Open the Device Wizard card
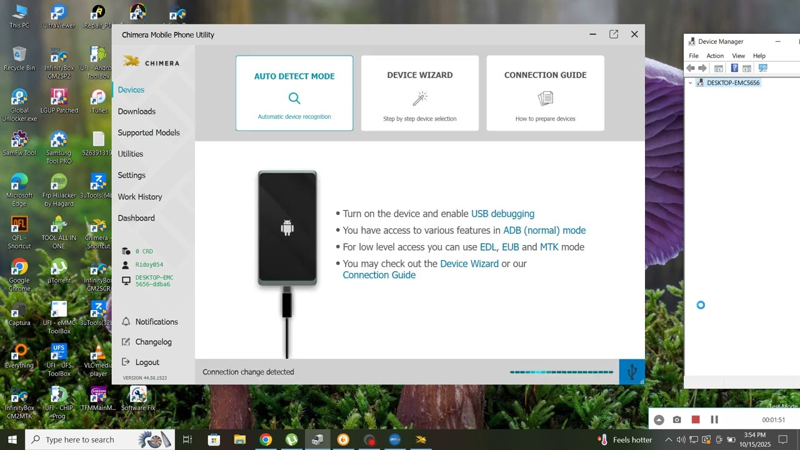The width and height of the screenshot is (800, 450). [420, 93]
